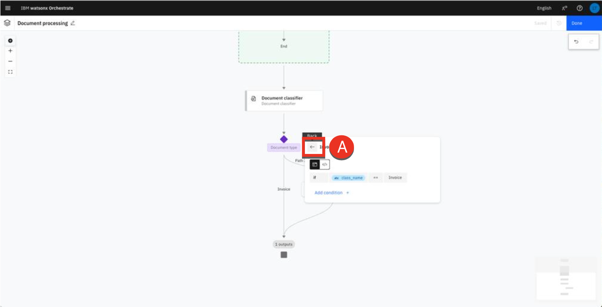This screenshot has height=307, width=602.
Task: Switch to visual condition builder view
Action: (x=315, y=165)
